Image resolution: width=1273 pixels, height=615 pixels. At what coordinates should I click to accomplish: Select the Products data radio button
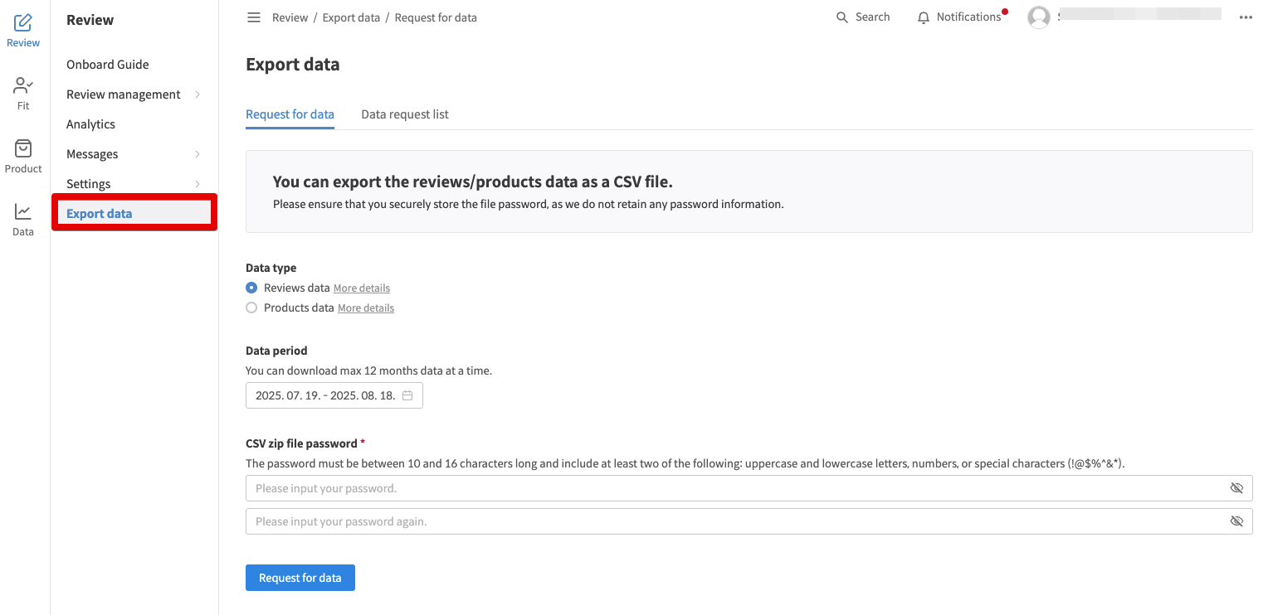(251, 307)
